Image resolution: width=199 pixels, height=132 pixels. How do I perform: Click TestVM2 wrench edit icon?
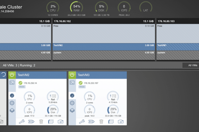(x=22, y=122)
